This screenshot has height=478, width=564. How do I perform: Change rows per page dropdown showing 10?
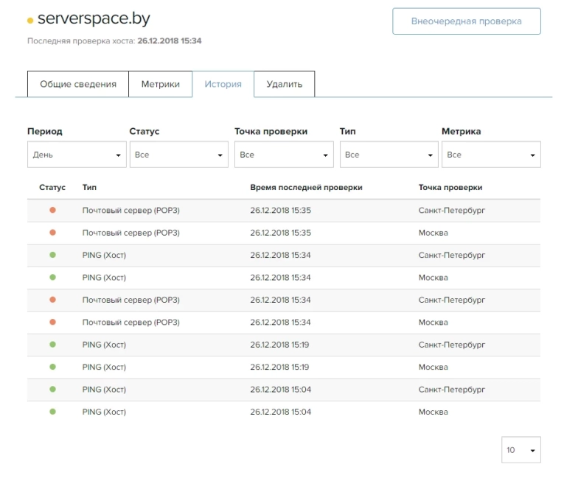pyautogui.click(x=521, y=450)
